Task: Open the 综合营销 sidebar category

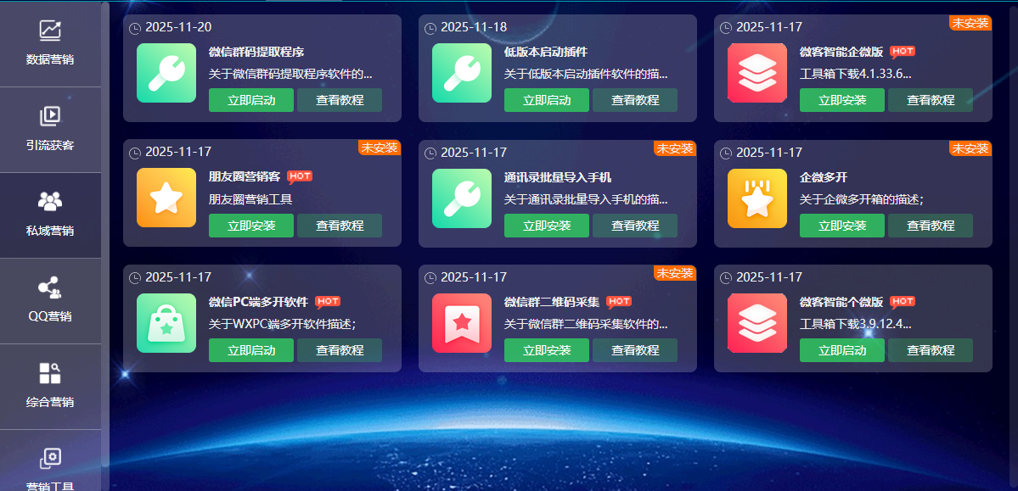Action: [50, 386]
